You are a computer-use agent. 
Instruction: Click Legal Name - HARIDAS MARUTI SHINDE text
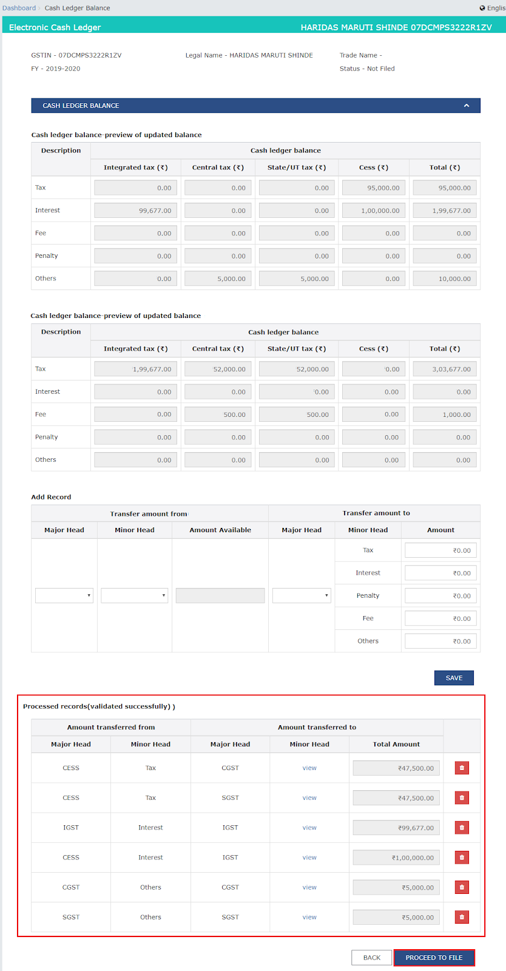(x=249, y=55)
